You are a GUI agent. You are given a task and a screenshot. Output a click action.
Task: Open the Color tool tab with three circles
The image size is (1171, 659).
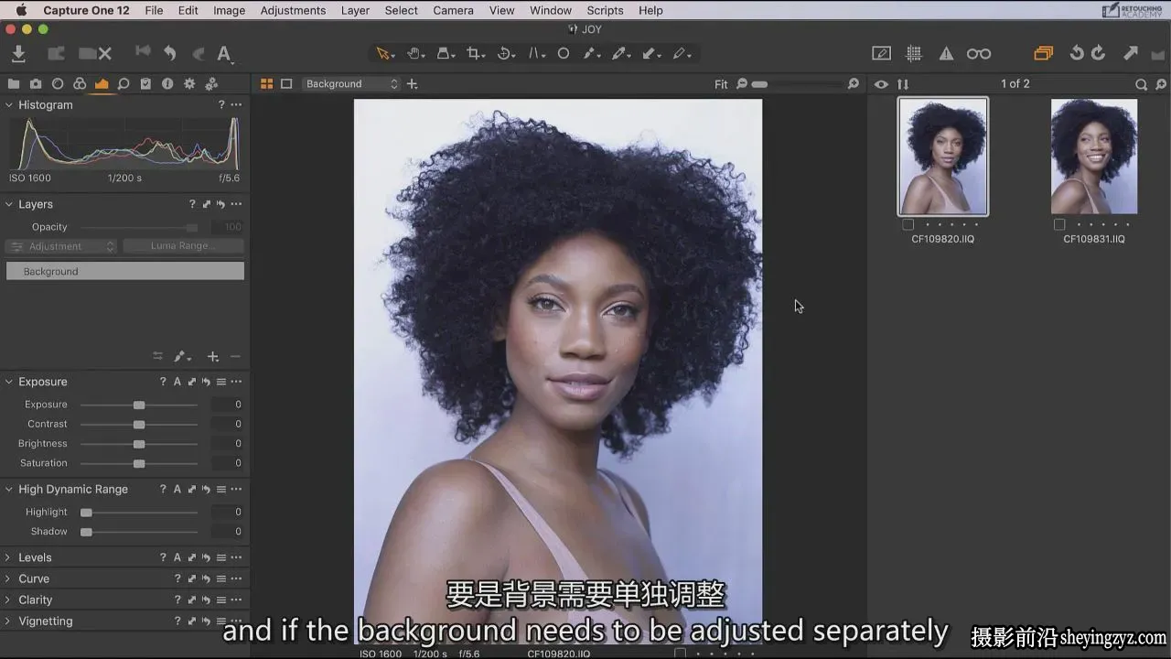(x=80, y=84)
